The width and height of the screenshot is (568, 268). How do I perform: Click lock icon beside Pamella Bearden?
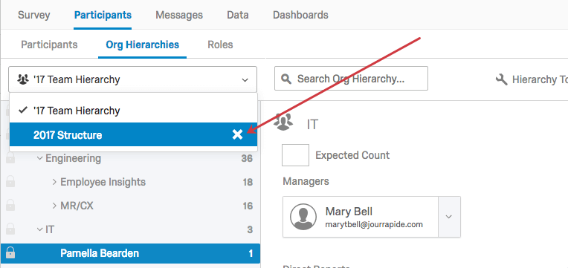click(10, 252)
